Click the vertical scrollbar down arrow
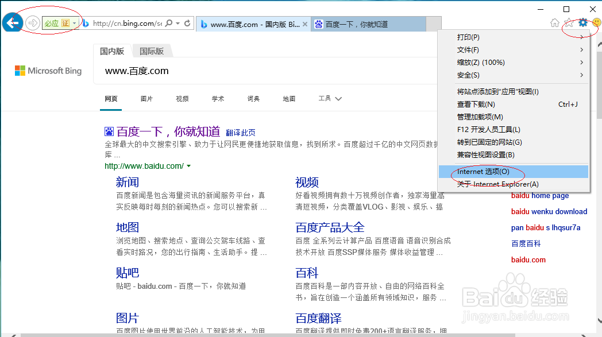Screen dimensions: 602x337 tap(599, 321)
